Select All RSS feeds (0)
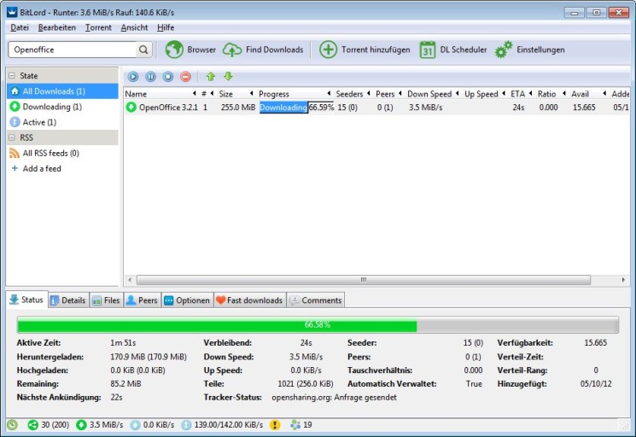636x437 pixels. pos(62,153)
